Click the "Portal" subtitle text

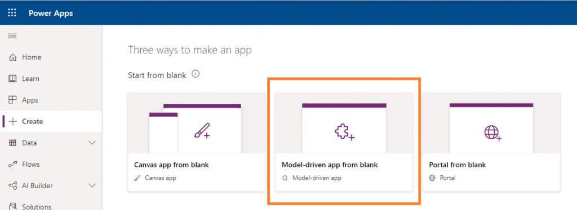[448, 178]
